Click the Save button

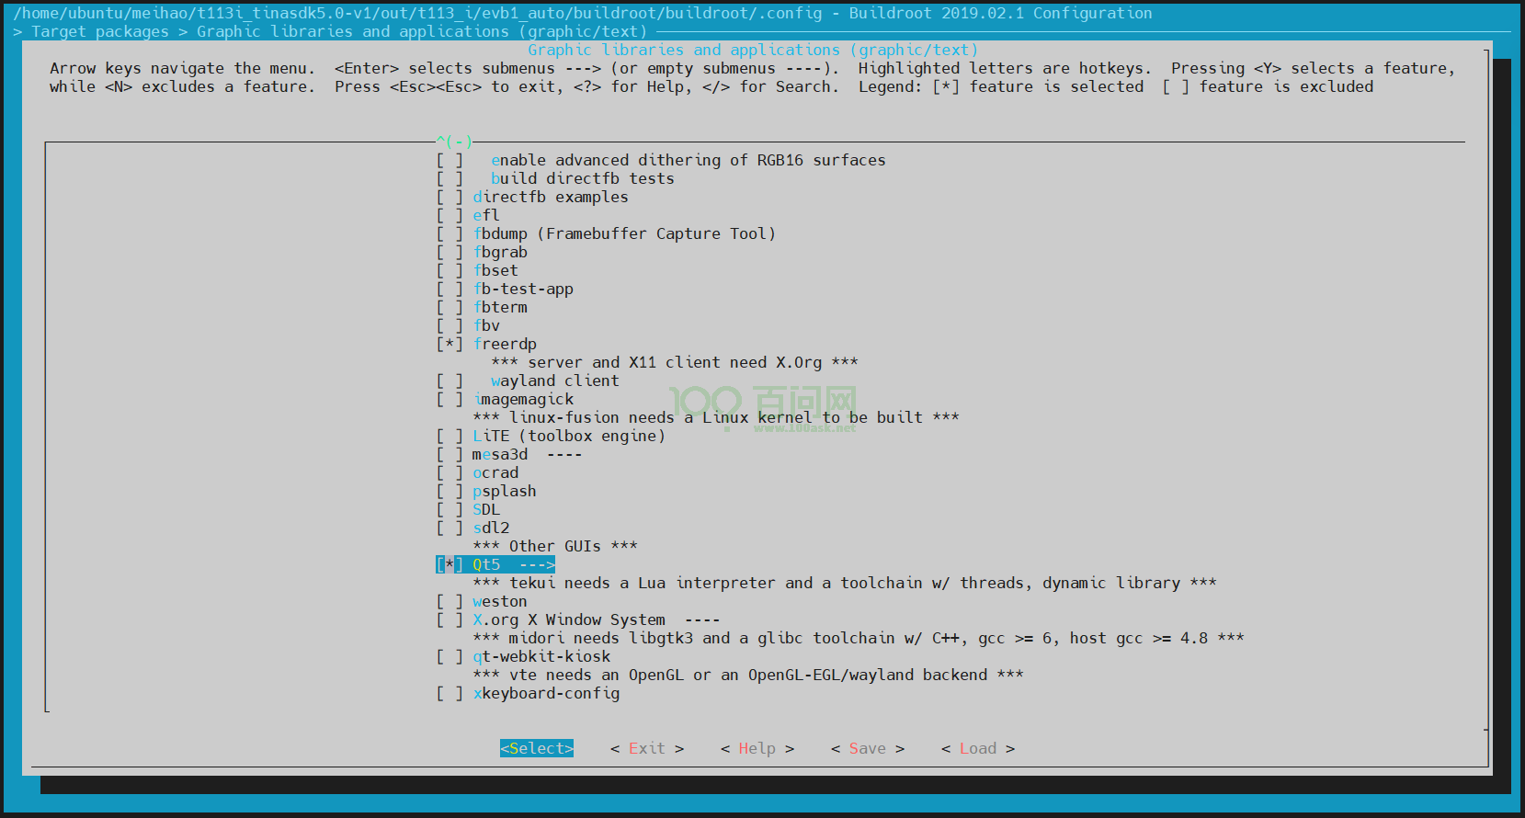[867, 748]
